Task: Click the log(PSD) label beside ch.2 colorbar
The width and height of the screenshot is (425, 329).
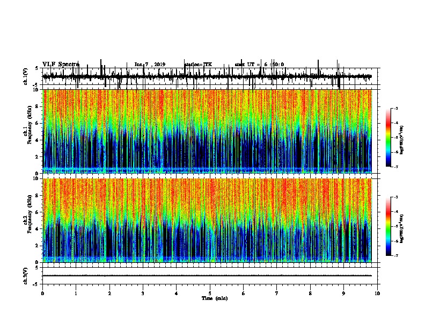Action: pos(401,228)
